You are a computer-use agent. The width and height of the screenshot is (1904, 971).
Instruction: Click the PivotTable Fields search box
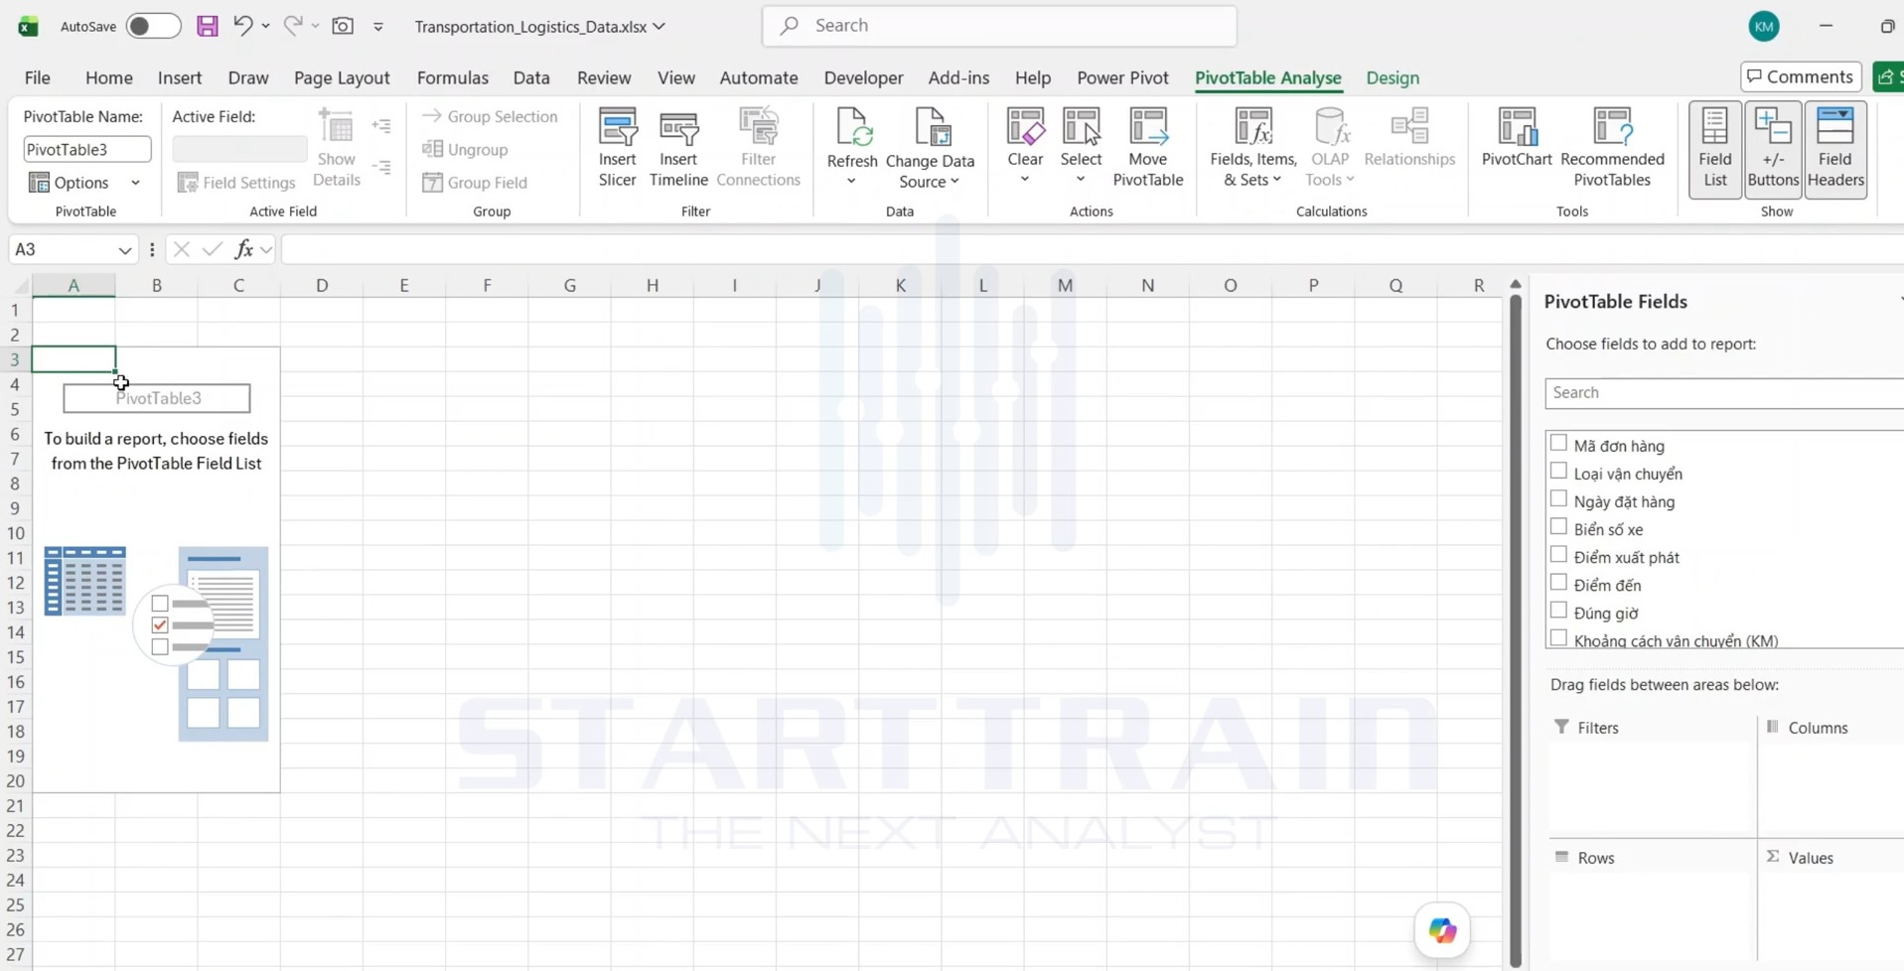coord(1724,393)
